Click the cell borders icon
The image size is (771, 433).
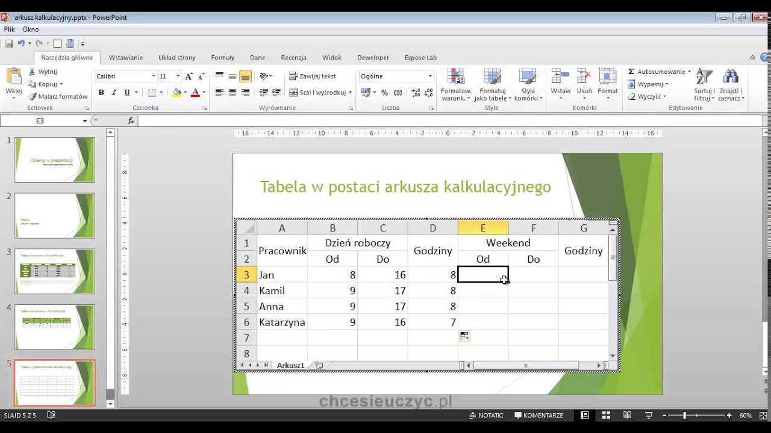tap(152, 93)
